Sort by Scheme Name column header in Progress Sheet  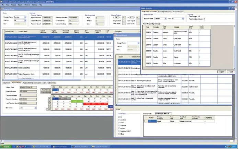tap(29, 32)
